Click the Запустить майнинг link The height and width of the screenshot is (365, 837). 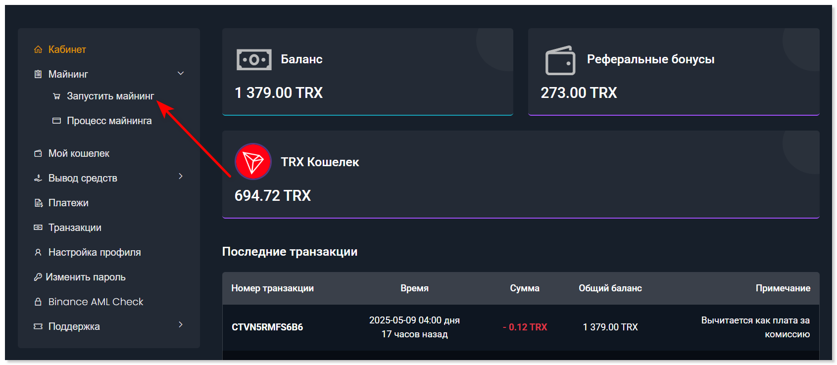[x=110, y=96]
